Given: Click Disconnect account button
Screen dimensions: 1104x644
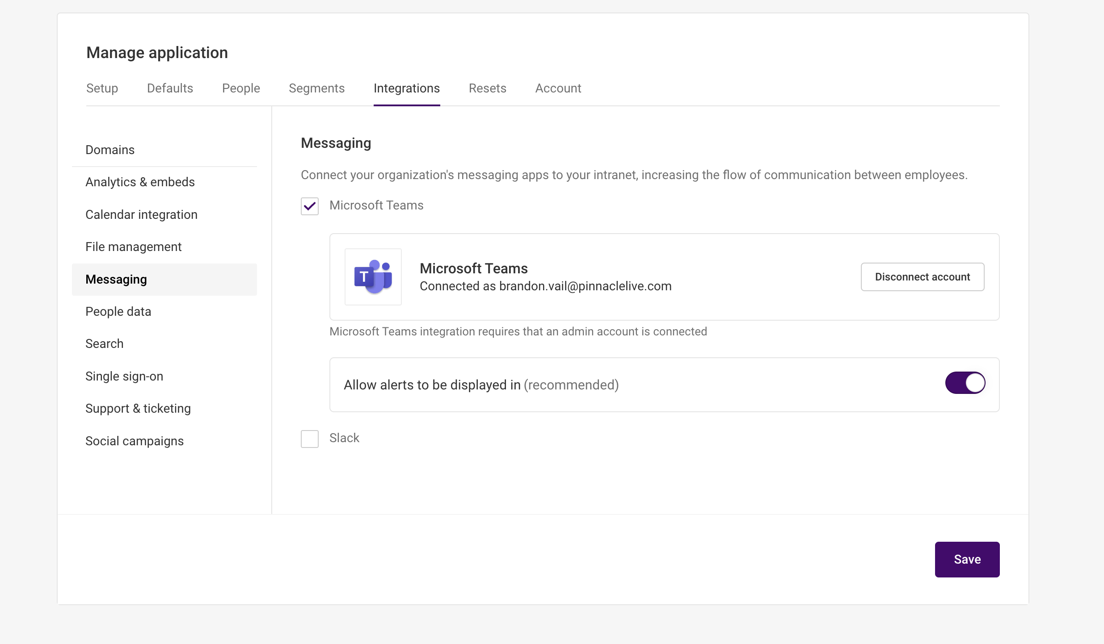Looking at the screenshot, I should coord(923,277).
